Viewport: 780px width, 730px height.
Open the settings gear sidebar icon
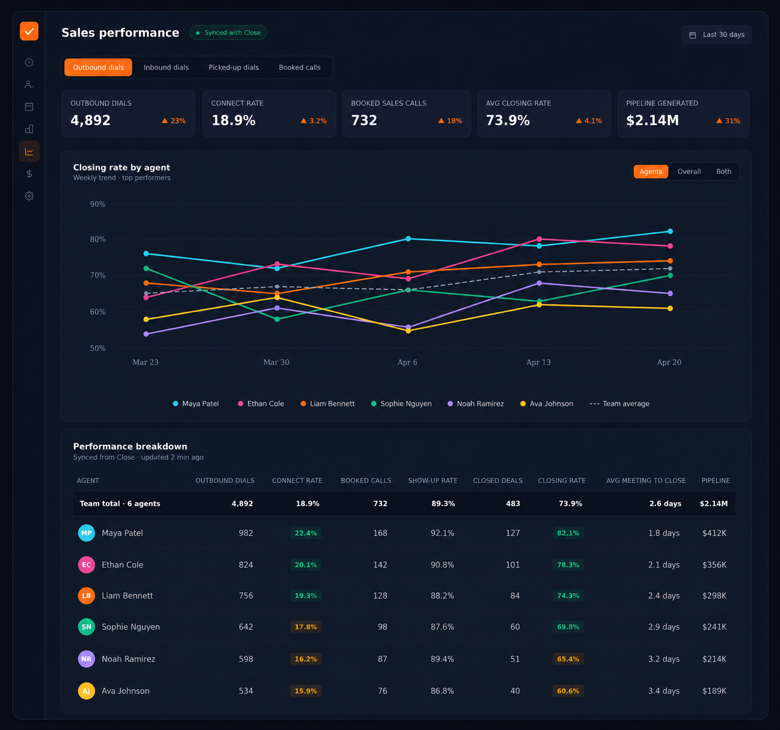pos(29,196)
